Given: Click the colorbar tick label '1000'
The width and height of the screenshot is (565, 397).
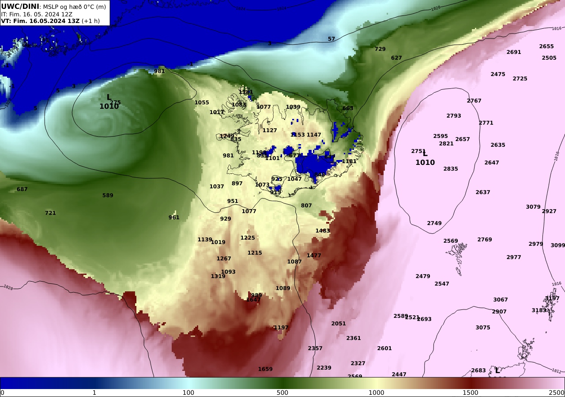Looking at the screenshot, I should click(x=377, y=393).
